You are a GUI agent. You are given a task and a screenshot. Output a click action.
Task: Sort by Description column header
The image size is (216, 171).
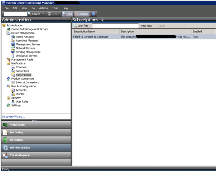pyautogui.click(x=155, y=31)
